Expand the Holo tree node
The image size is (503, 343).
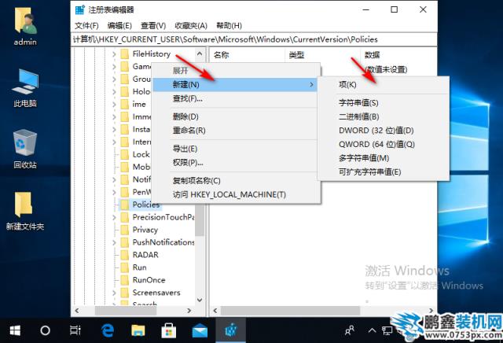coord(114,91)
